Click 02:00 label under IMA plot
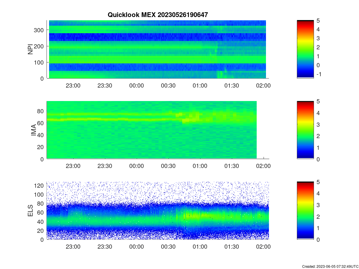Viewport: 359px width, 269px height. [263, 166]
